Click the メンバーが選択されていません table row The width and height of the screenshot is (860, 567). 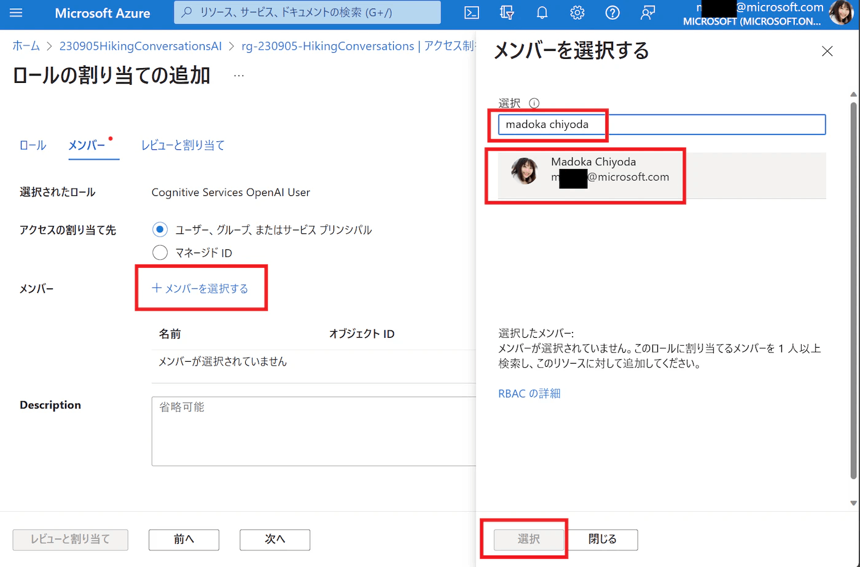click(314, 362)
